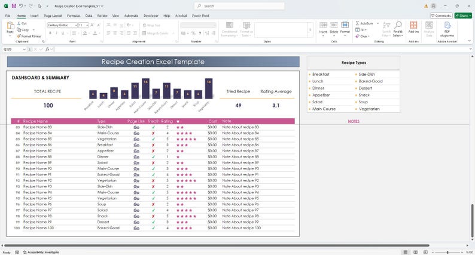Toggle align right for cells
This screenshot has height=255, width=475.
pos(121,33)
